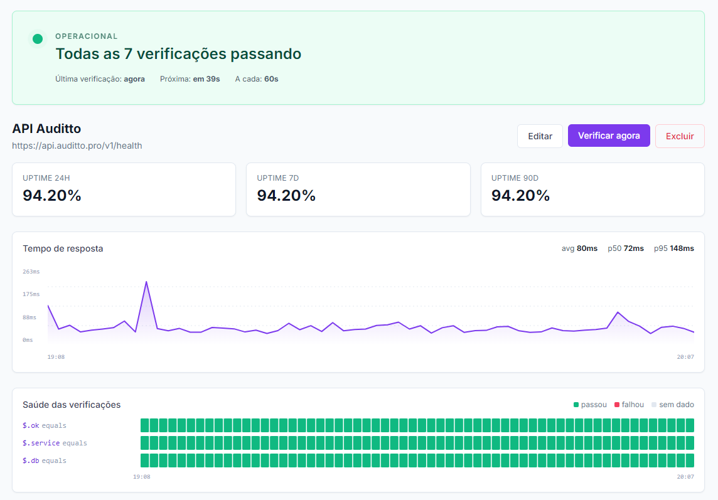
Task: Click response chart's 19:08 start time
Action: 56,357
